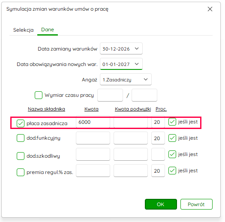Screen dimensions: 225x222
Task: Toggle jeśli jest for dod.funkcyjny
Action: pos(172,138)
